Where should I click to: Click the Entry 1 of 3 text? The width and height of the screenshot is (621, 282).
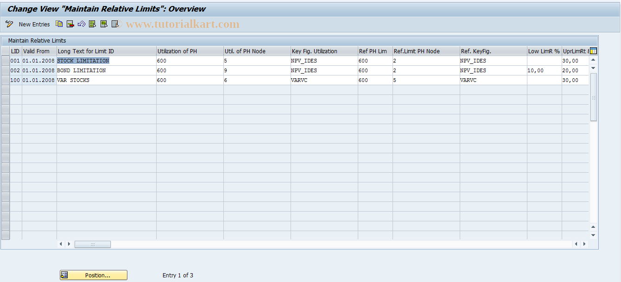(178, 276)
